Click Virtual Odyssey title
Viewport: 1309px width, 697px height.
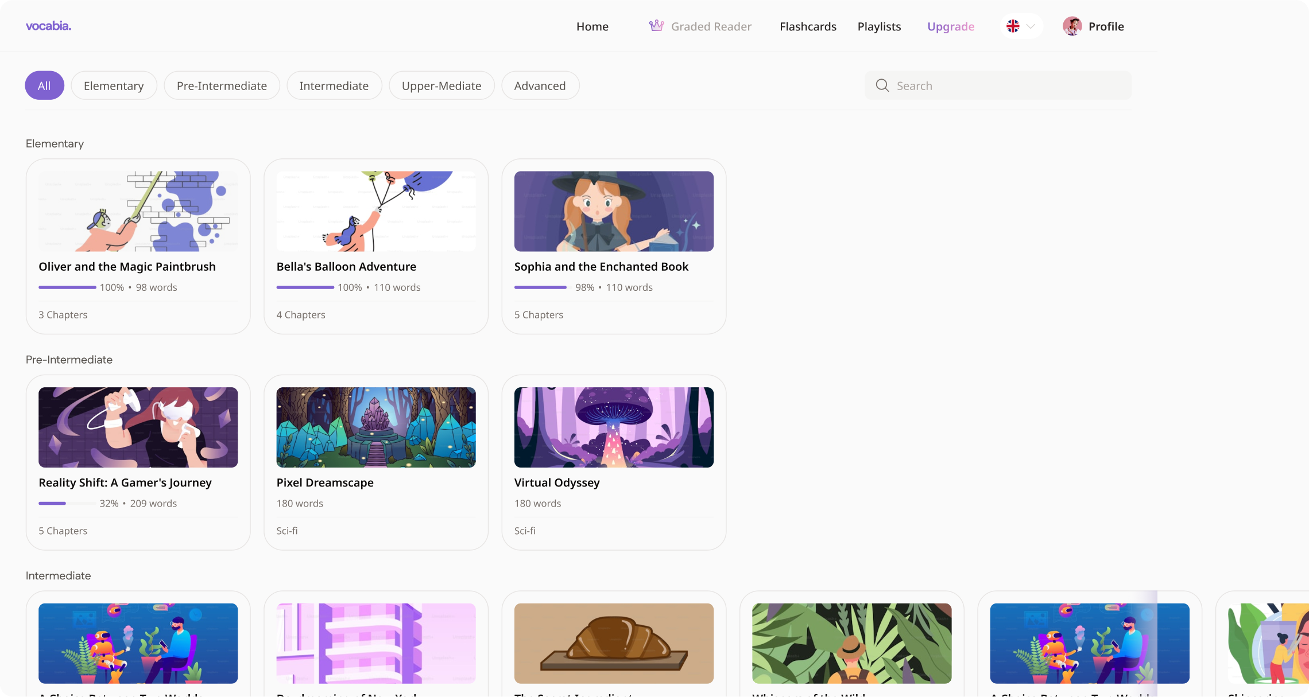click(x=557, y=483)
